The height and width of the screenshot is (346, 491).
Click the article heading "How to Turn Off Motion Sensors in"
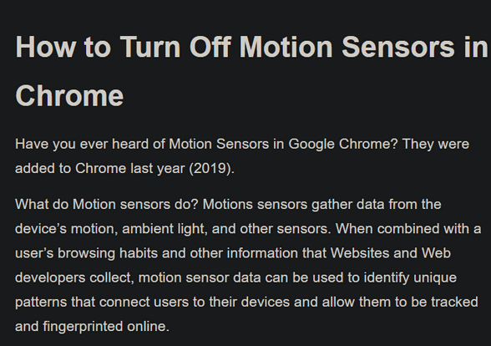tap(251, 47)
